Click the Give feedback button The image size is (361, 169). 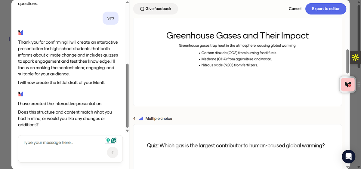(156, 9)
